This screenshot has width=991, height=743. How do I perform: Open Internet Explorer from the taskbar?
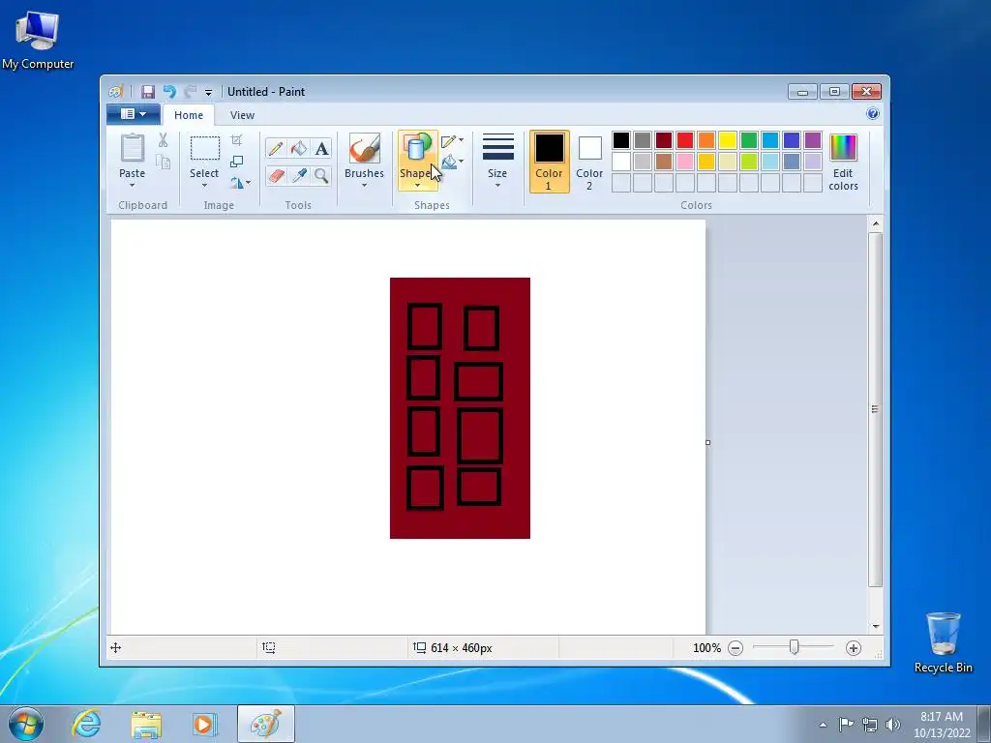(86, 724)
